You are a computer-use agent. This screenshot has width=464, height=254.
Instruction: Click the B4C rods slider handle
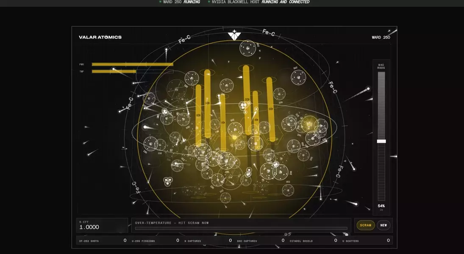click(x=381, y=141)
